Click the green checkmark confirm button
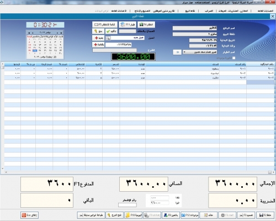The width and height of the screenshot is (276, 221). pos(112,31)
